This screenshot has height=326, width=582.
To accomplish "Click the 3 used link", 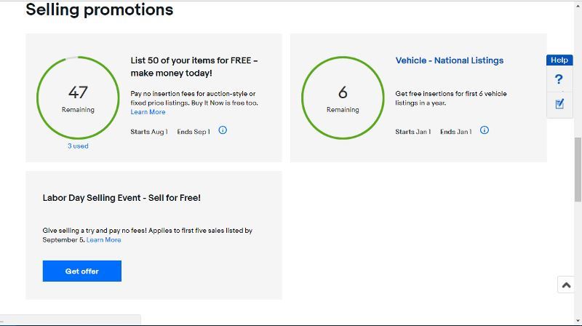I will tap(78, 146).
